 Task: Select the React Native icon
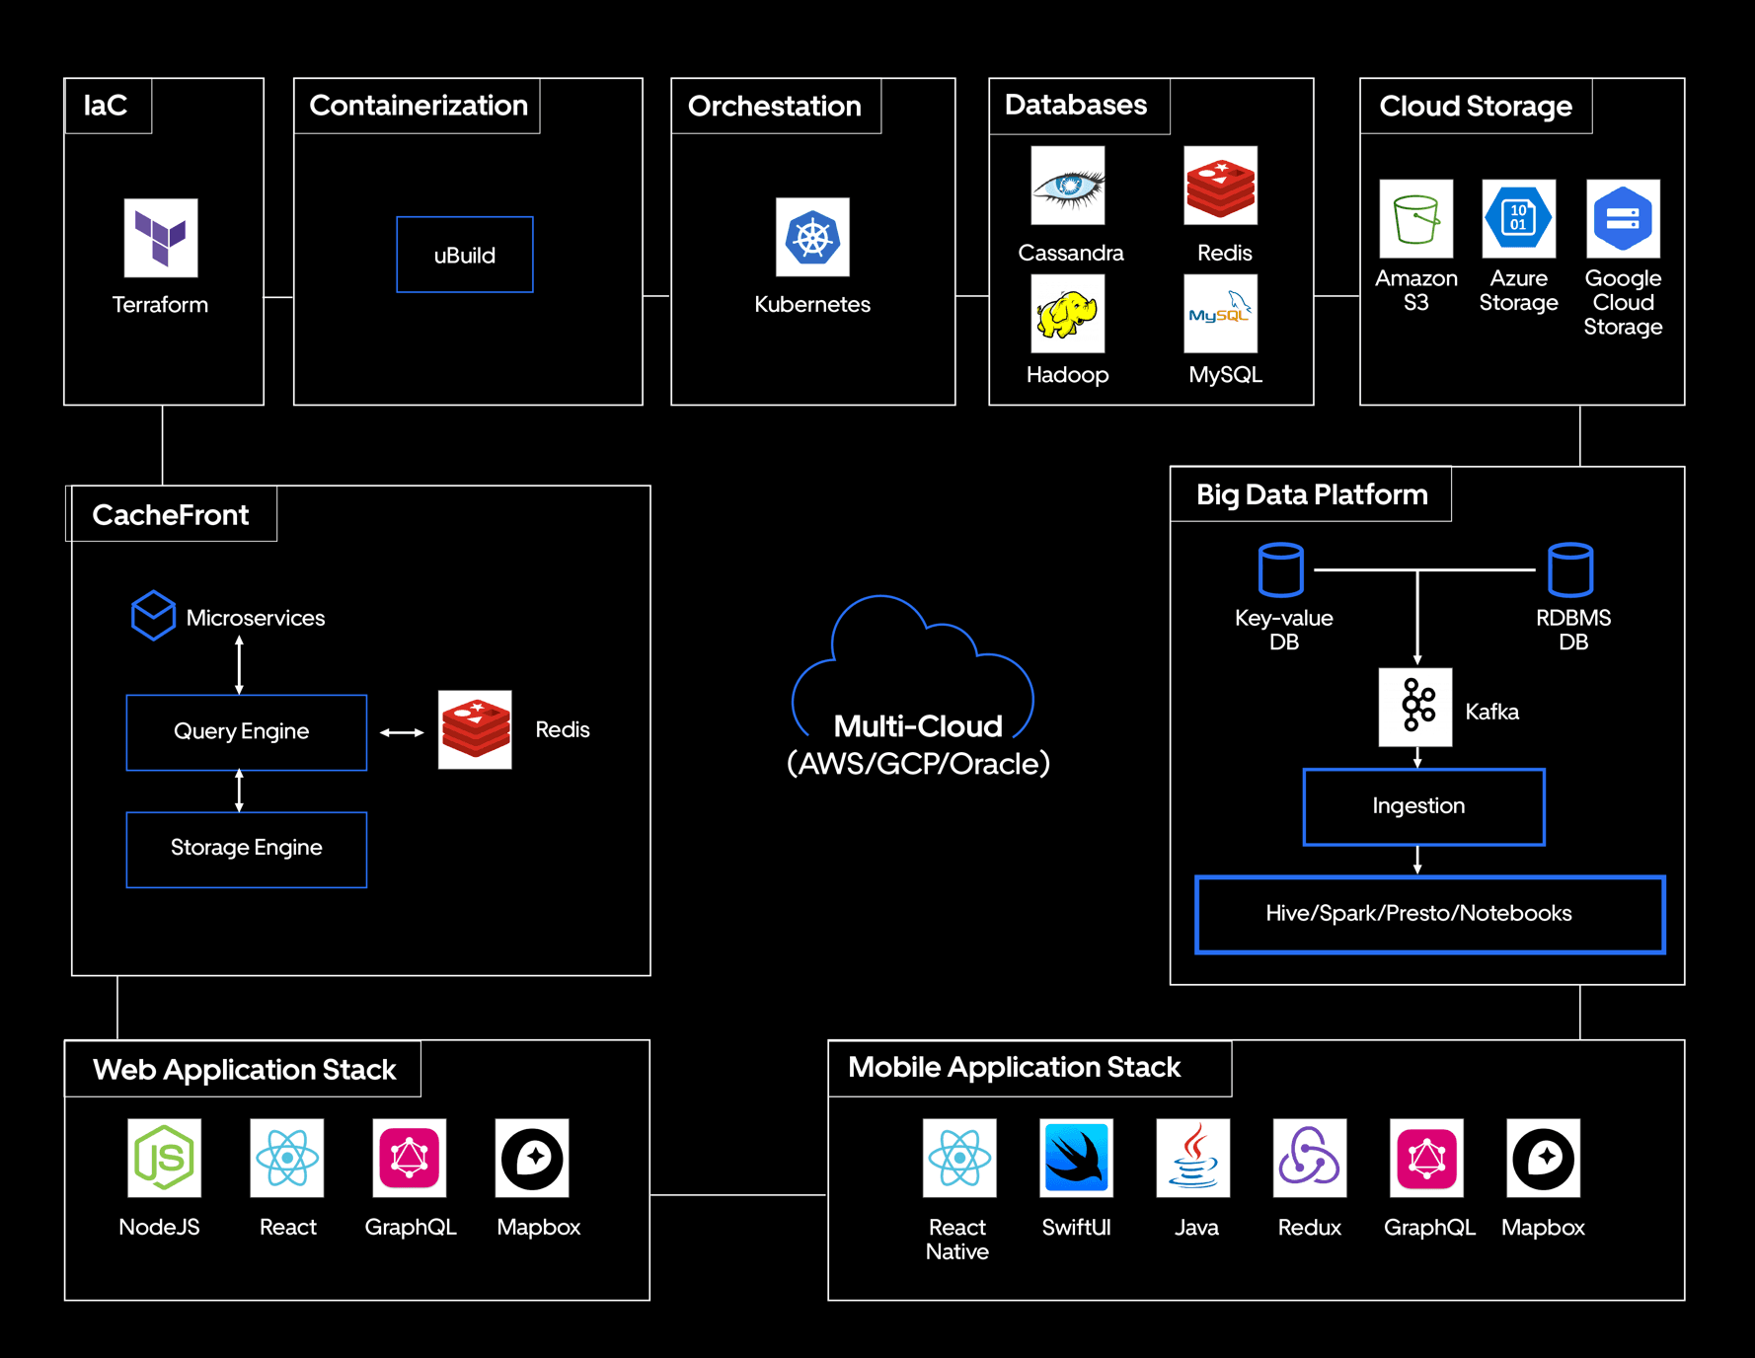pos(959,1158)
